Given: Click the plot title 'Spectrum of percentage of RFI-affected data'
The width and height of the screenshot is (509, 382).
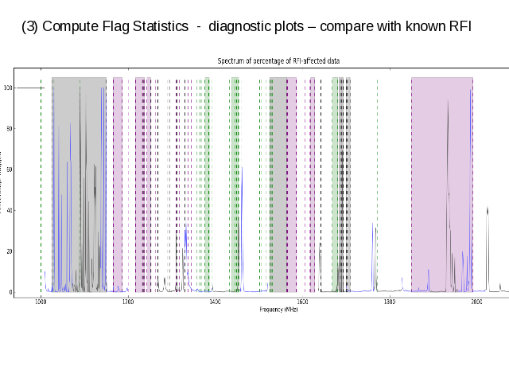Looking at the screenshot, I should tap(278, 60).
